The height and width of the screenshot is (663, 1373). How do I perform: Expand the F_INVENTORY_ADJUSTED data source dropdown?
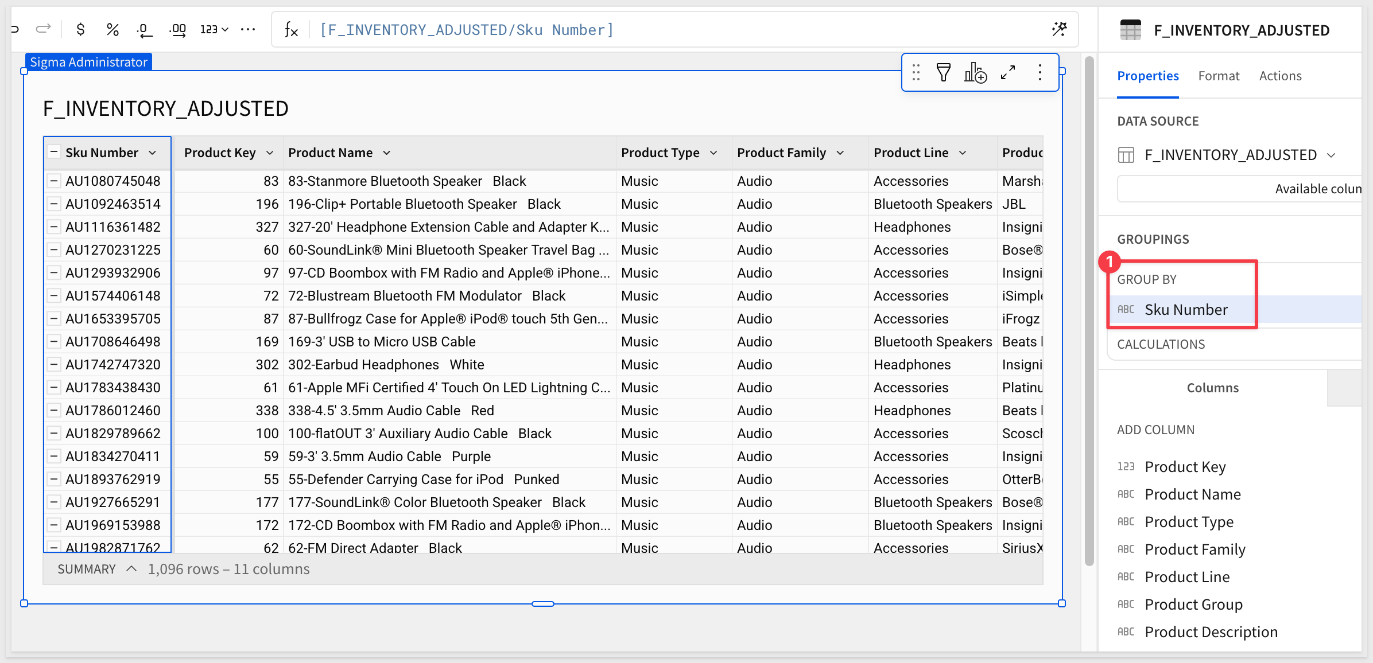1332,155
